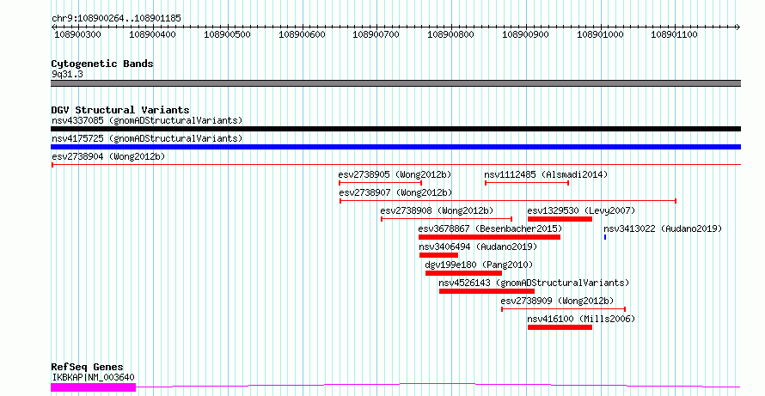Image resolution: width=765 pixels, height=396 pixels.
Task: Click the Cytogenetic Bands track title
Action: tap(102, 64)
